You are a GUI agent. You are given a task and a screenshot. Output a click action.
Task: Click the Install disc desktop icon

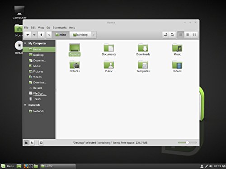19,47
